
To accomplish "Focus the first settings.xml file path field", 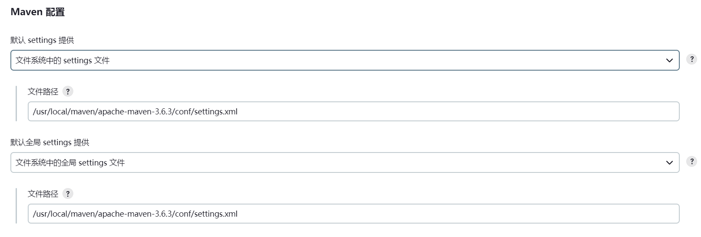I will pyautogui.click(x=354, y=111).
